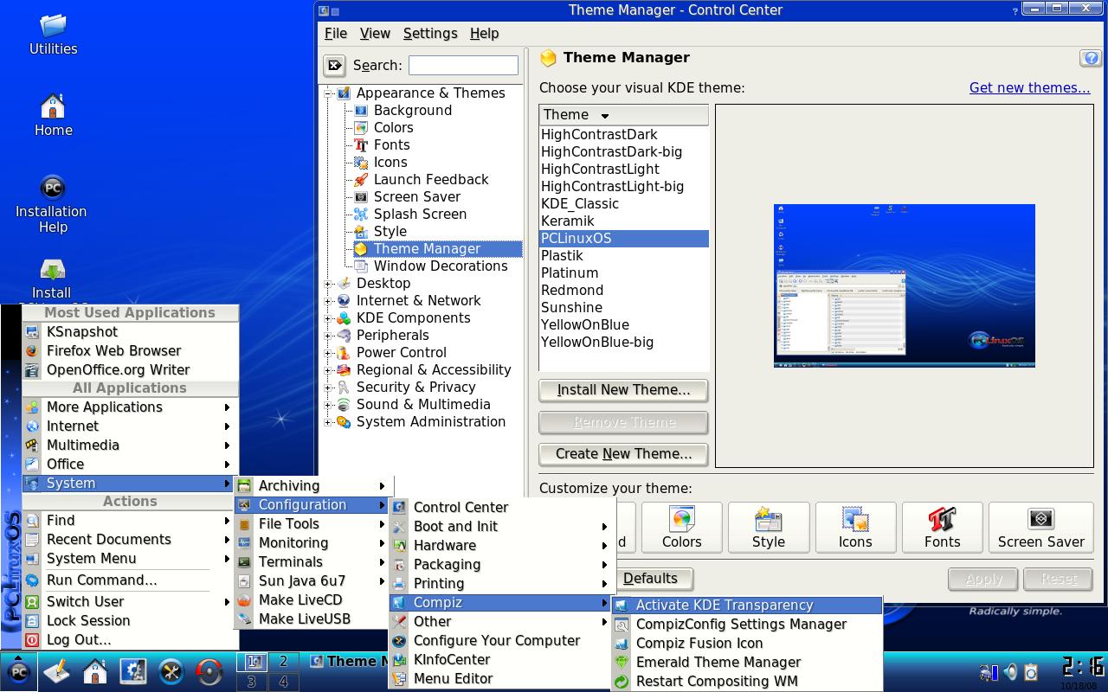Expand the Internet & Network tree node
Screen dimensions: 1108x692
point(328,301)
